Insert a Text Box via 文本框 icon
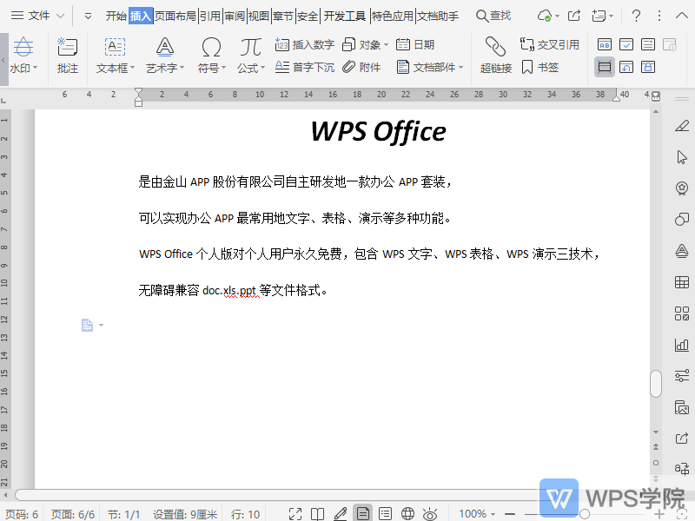This screenshot has height=521, width=695. point(113,48)
